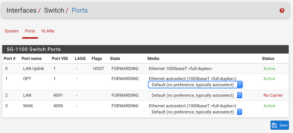Switch to the VLANs tab
293x133 pixels.
(x=48, y=31)
